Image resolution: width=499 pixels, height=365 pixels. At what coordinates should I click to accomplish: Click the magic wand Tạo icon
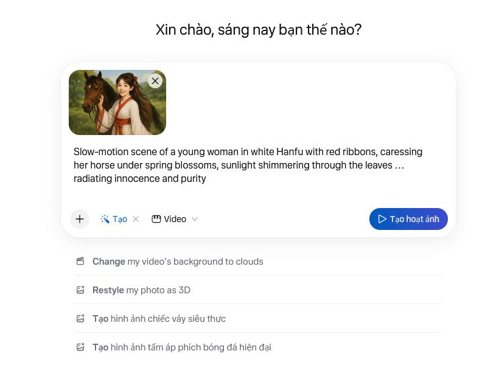pos(105,219)
